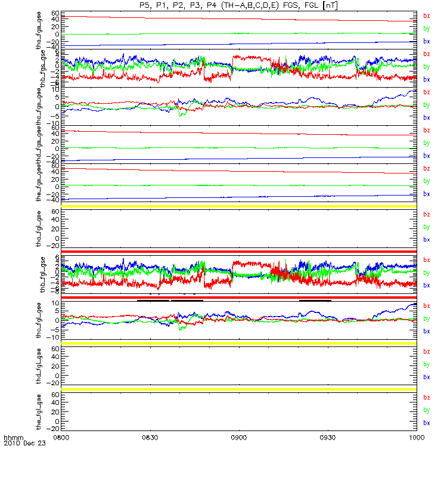
Task: Click the '60' tick label on the tha_fgl_gse axis
Action: tap(55, 212)
